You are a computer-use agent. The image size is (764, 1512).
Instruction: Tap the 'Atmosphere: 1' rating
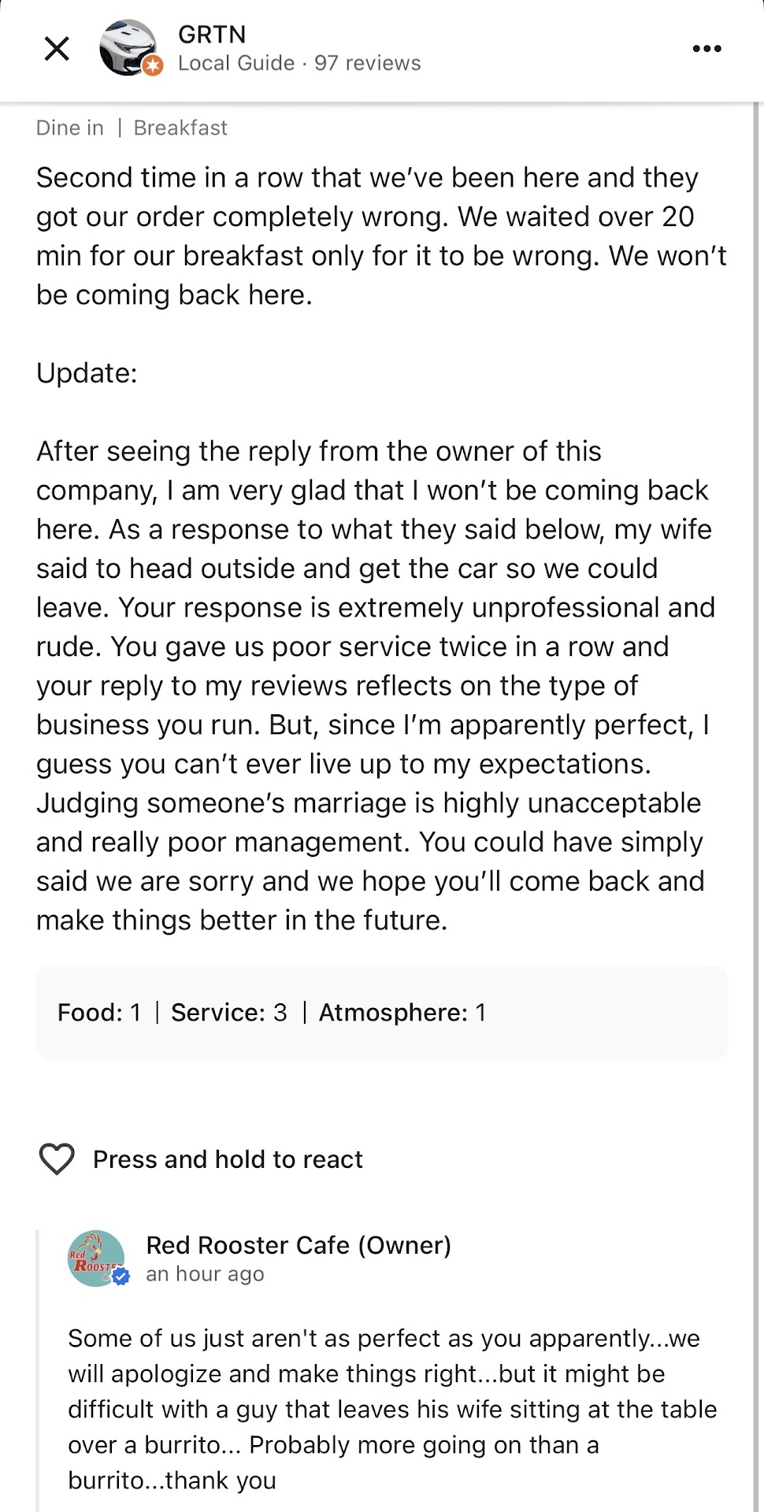coord(402,1012)
